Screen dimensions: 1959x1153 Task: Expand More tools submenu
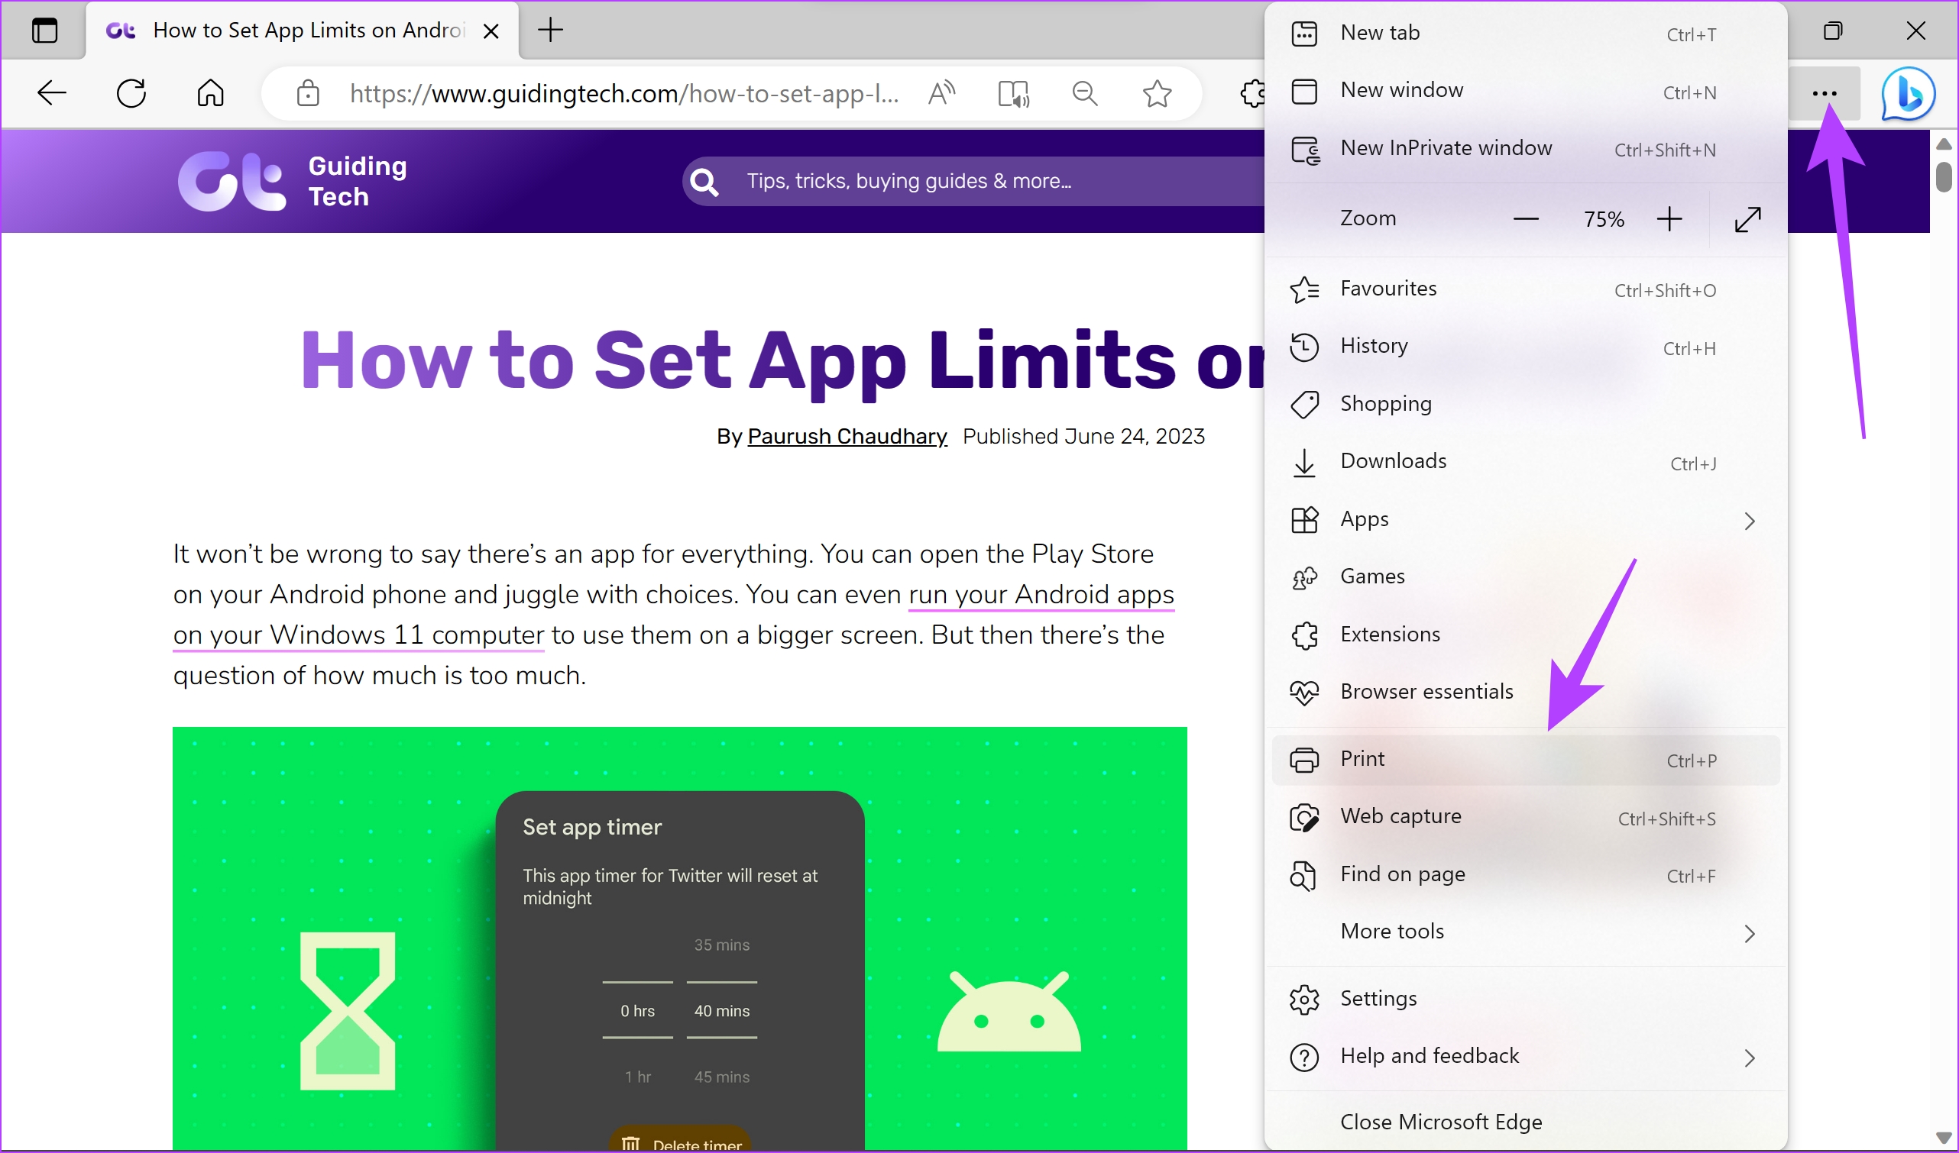click(x=1525, y=932)
